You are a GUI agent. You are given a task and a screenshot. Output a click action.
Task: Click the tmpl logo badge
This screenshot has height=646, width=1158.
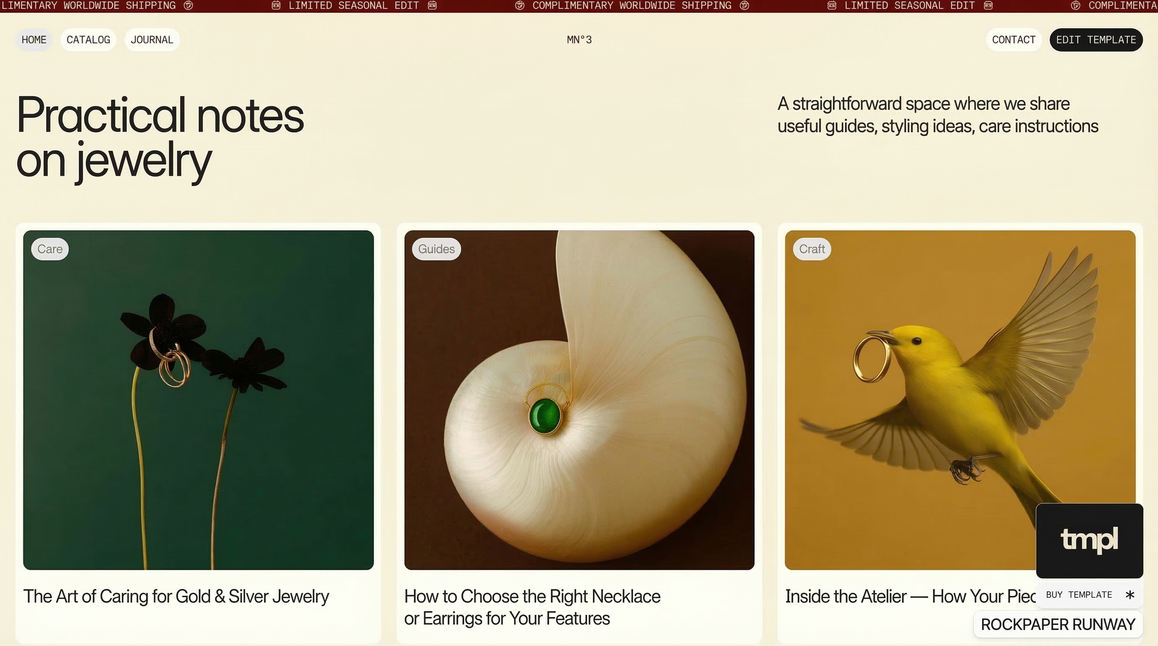point(1089,540)
